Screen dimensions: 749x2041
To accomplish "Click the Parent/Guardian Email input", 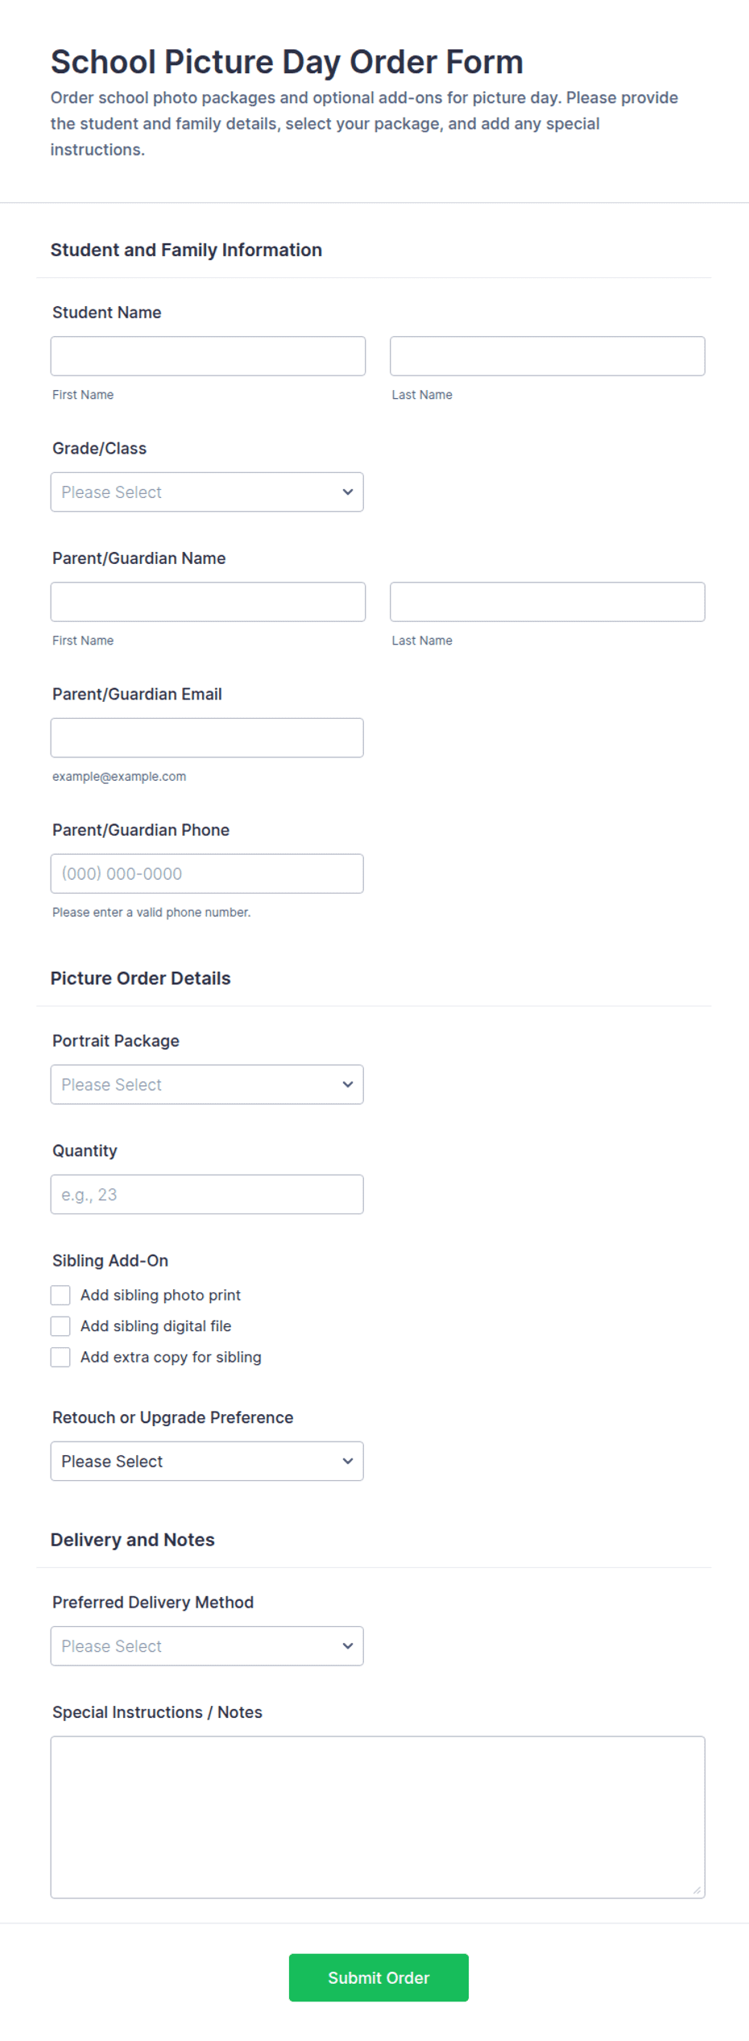I will (207, 738).
